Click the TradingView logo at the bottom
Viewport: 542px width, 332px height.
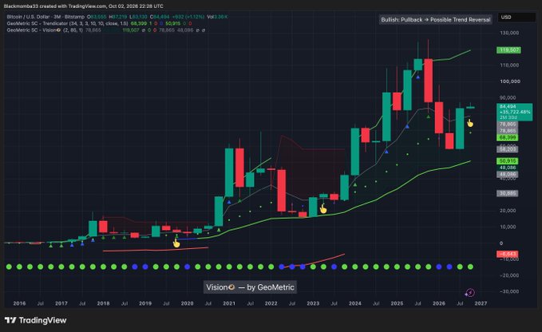(x=35, y=320)
